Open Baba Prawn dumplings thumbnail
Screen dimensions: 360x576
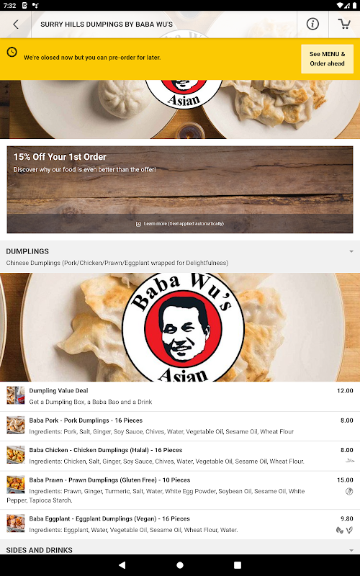[16, 485]
